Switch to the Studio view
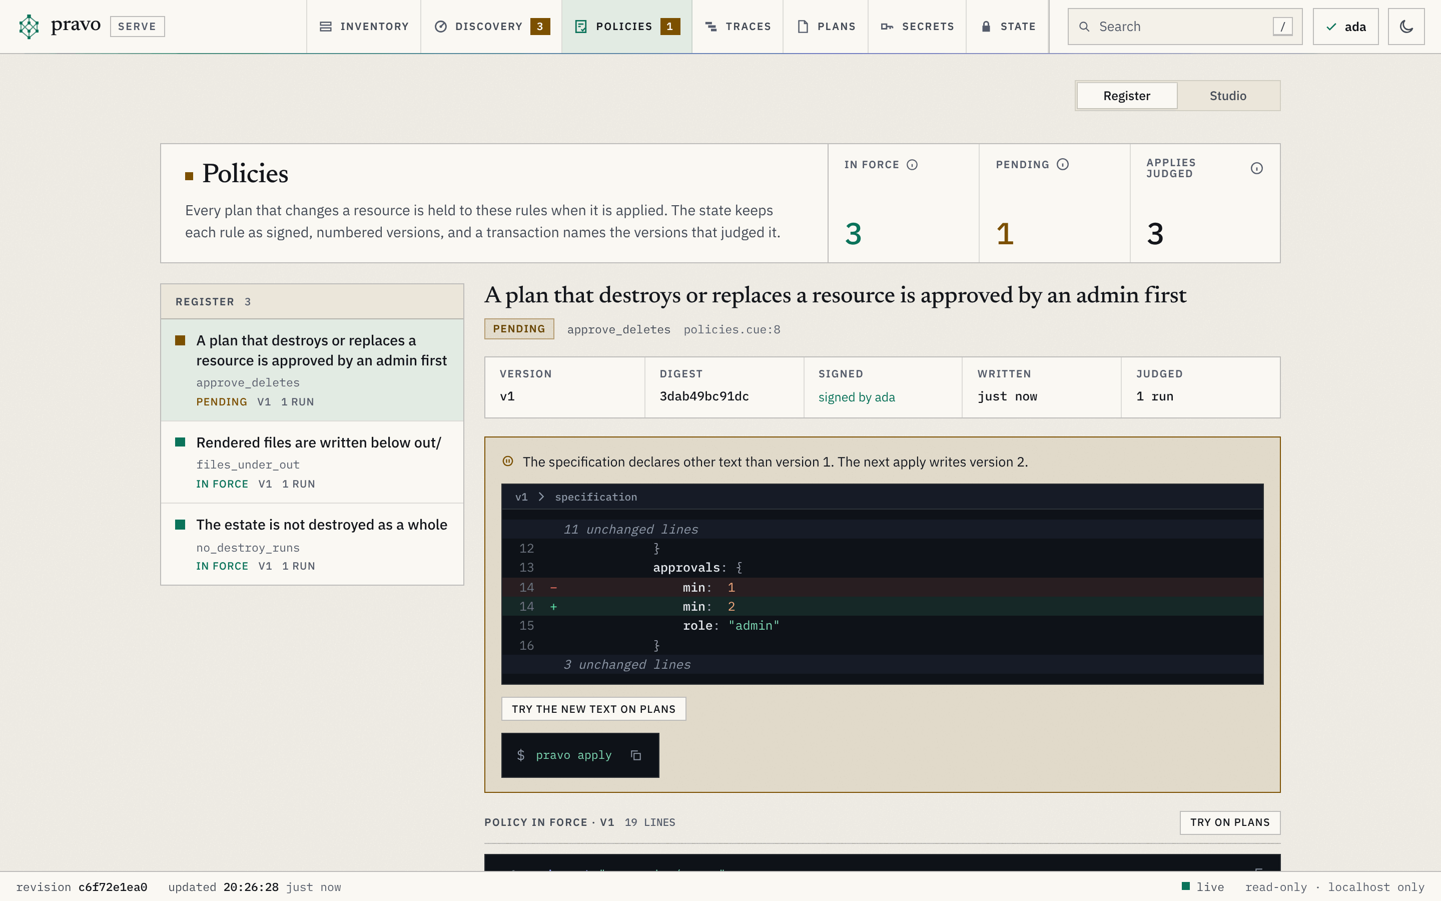1441x901 pixels. point(1228,95)
